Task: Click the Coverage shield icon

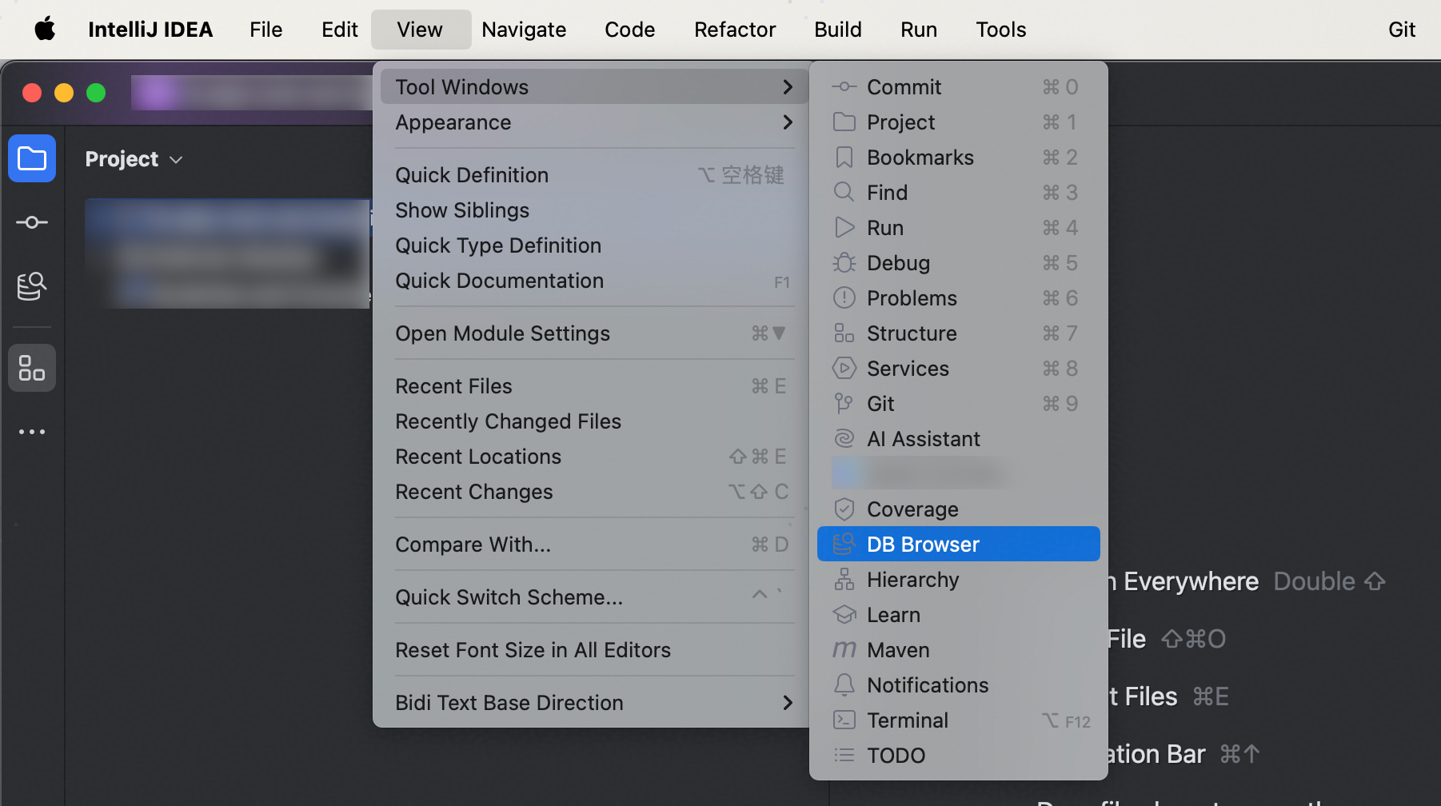Action: click(844, 509)
